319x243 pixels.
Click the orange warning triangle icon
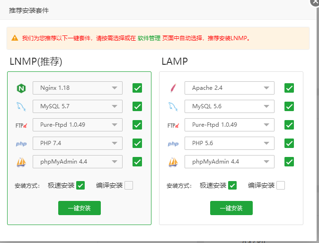(15, 38)
